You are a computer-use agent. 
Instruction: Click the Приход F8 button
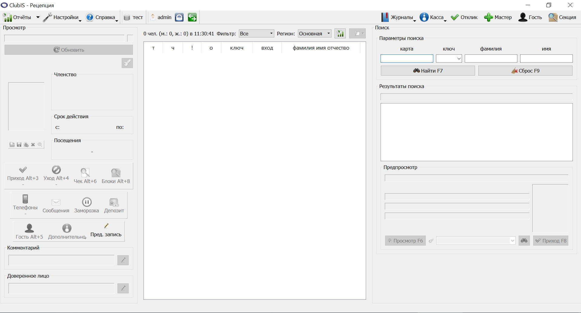point(550,241)
